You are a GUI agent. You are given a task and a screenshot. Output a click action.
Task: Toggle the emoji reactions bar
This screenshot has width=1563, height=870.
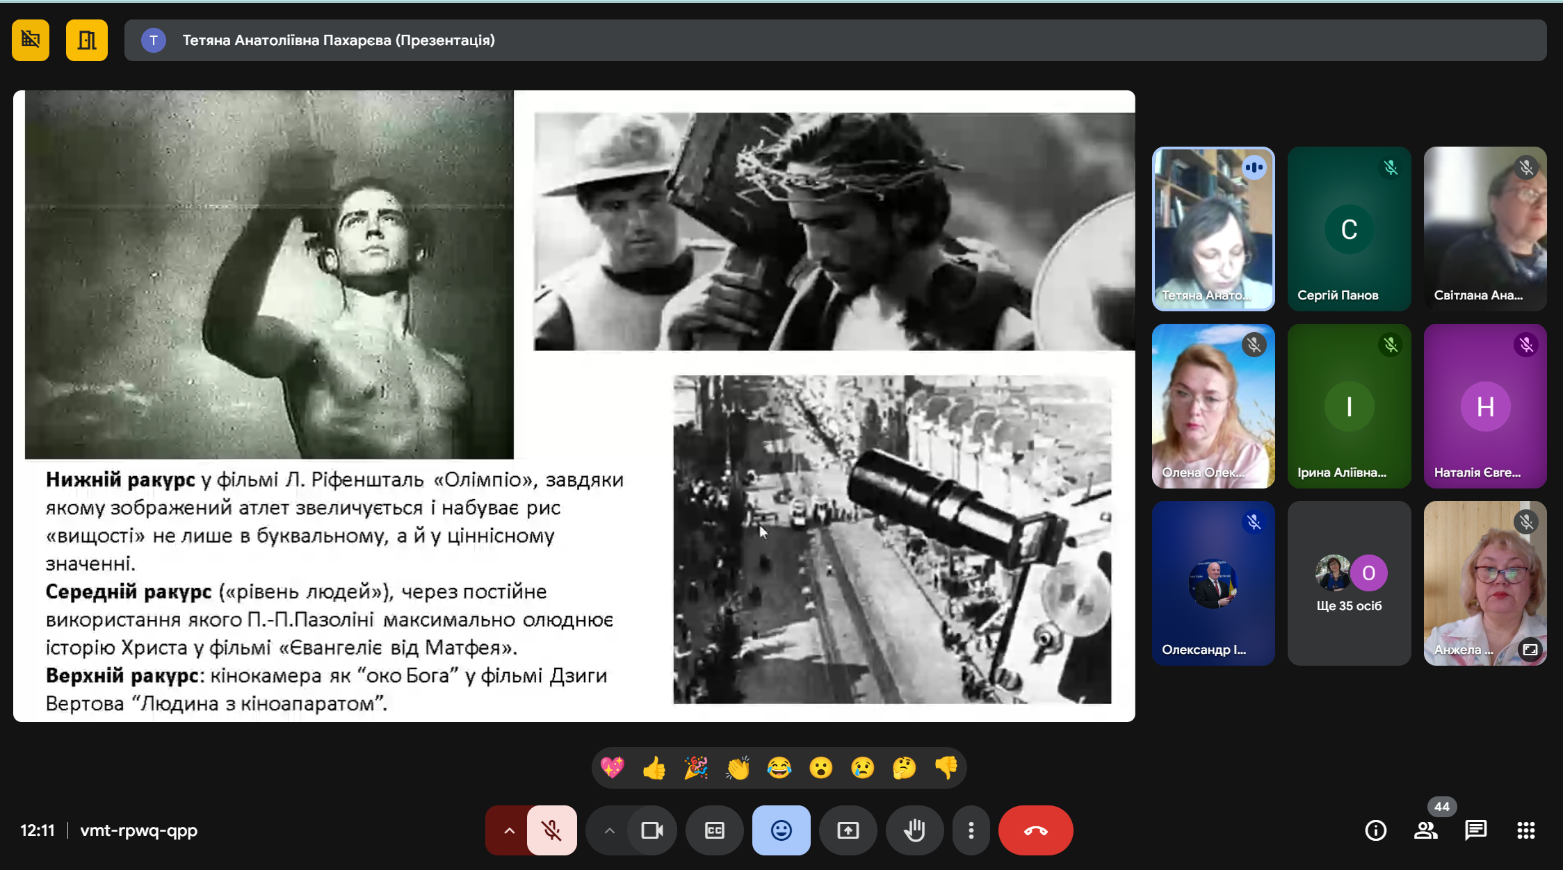click(781, 830)
